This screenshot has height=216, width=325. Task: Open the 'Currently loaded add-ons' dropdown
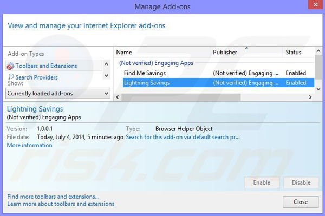(x=58, y=94)
